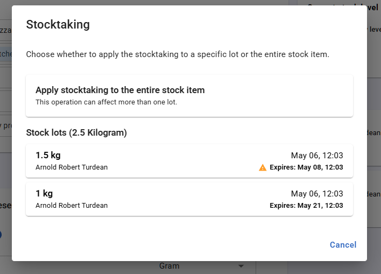The width and height of the screenshot is (381, 274).
Task: Click the blue circle icon behind the dialog's left edge
Action: 1,235
